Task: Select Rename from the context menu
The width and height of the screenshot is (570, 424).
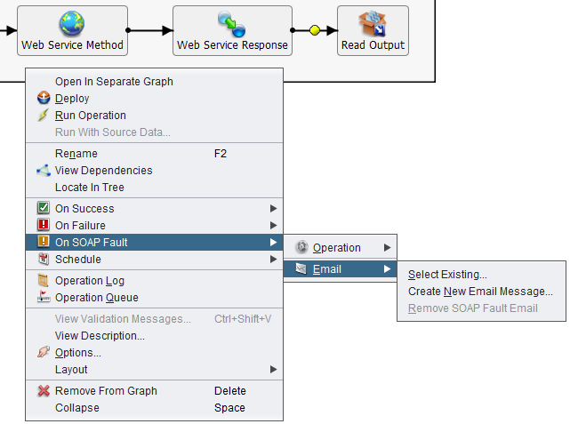Action: (x=76, y=154)
